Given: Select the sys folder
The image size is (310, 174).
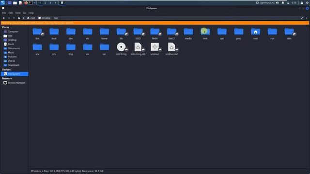Looking at the screenshot, I should pos(54,47).
